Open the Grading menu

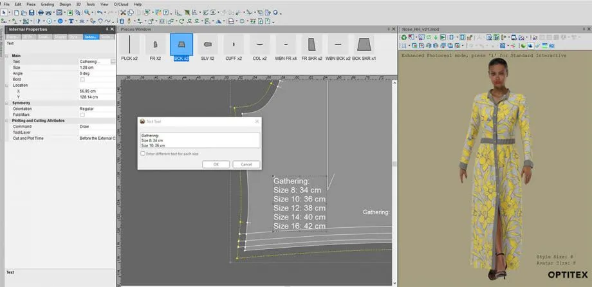[47, 4]
